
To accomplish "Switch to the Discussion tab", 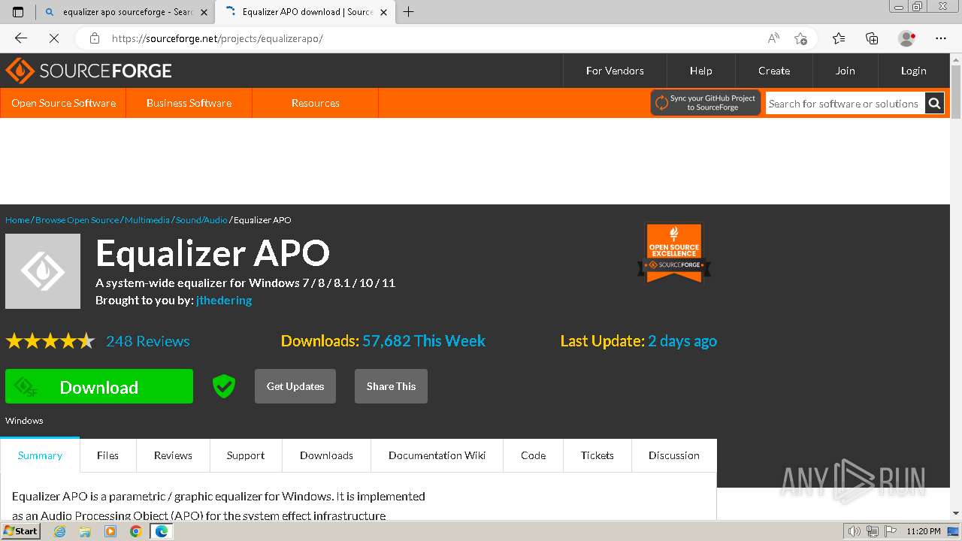I will click(x=674, y=455).
